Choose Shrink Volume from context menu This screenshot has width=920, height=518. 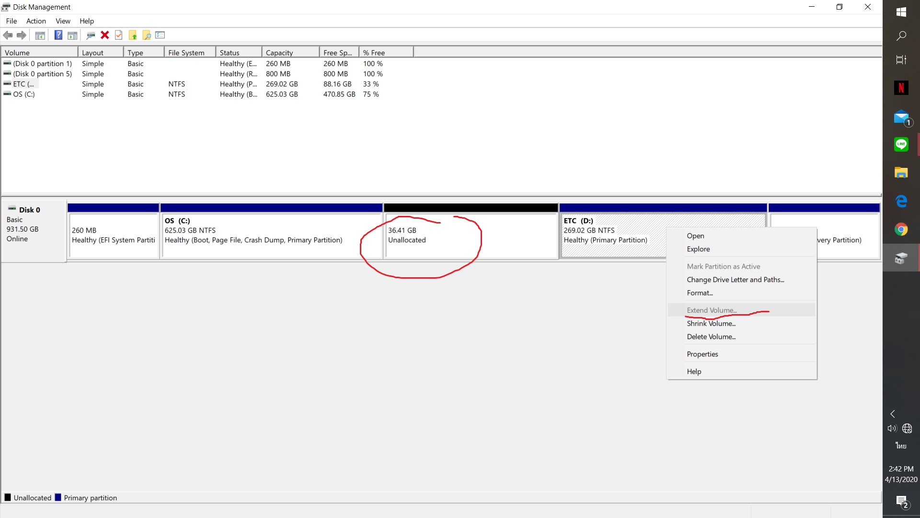click(x=711, y=324)
